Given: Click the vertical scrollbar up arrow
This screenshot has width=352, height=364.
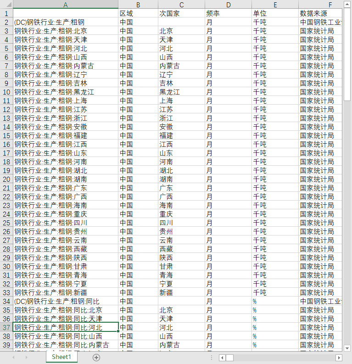Looking at the screenshot, I should [347, 5].
